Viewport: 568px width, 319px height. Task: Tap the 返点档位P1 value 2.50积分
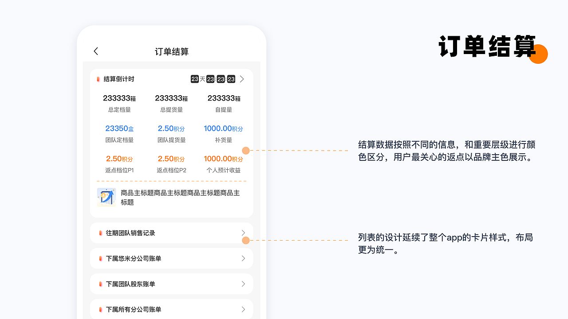(x=119, y=159)
